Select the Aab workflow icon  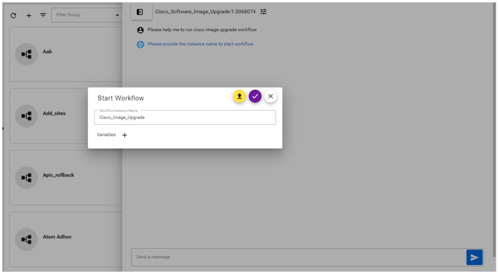click(x=27, y=54)
